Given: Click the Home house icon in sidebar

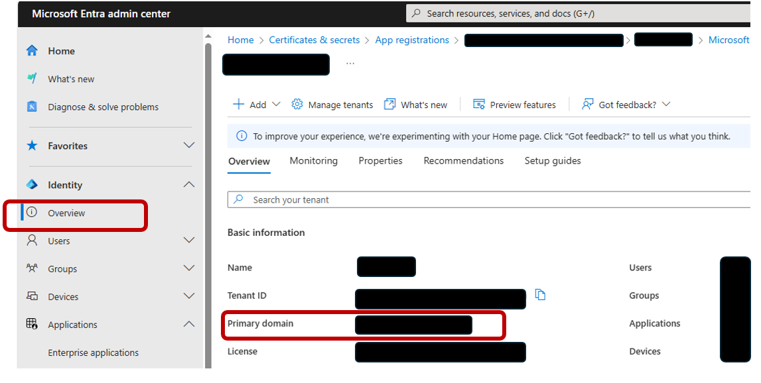Looking at the screenshot, I should click(32, 50).
